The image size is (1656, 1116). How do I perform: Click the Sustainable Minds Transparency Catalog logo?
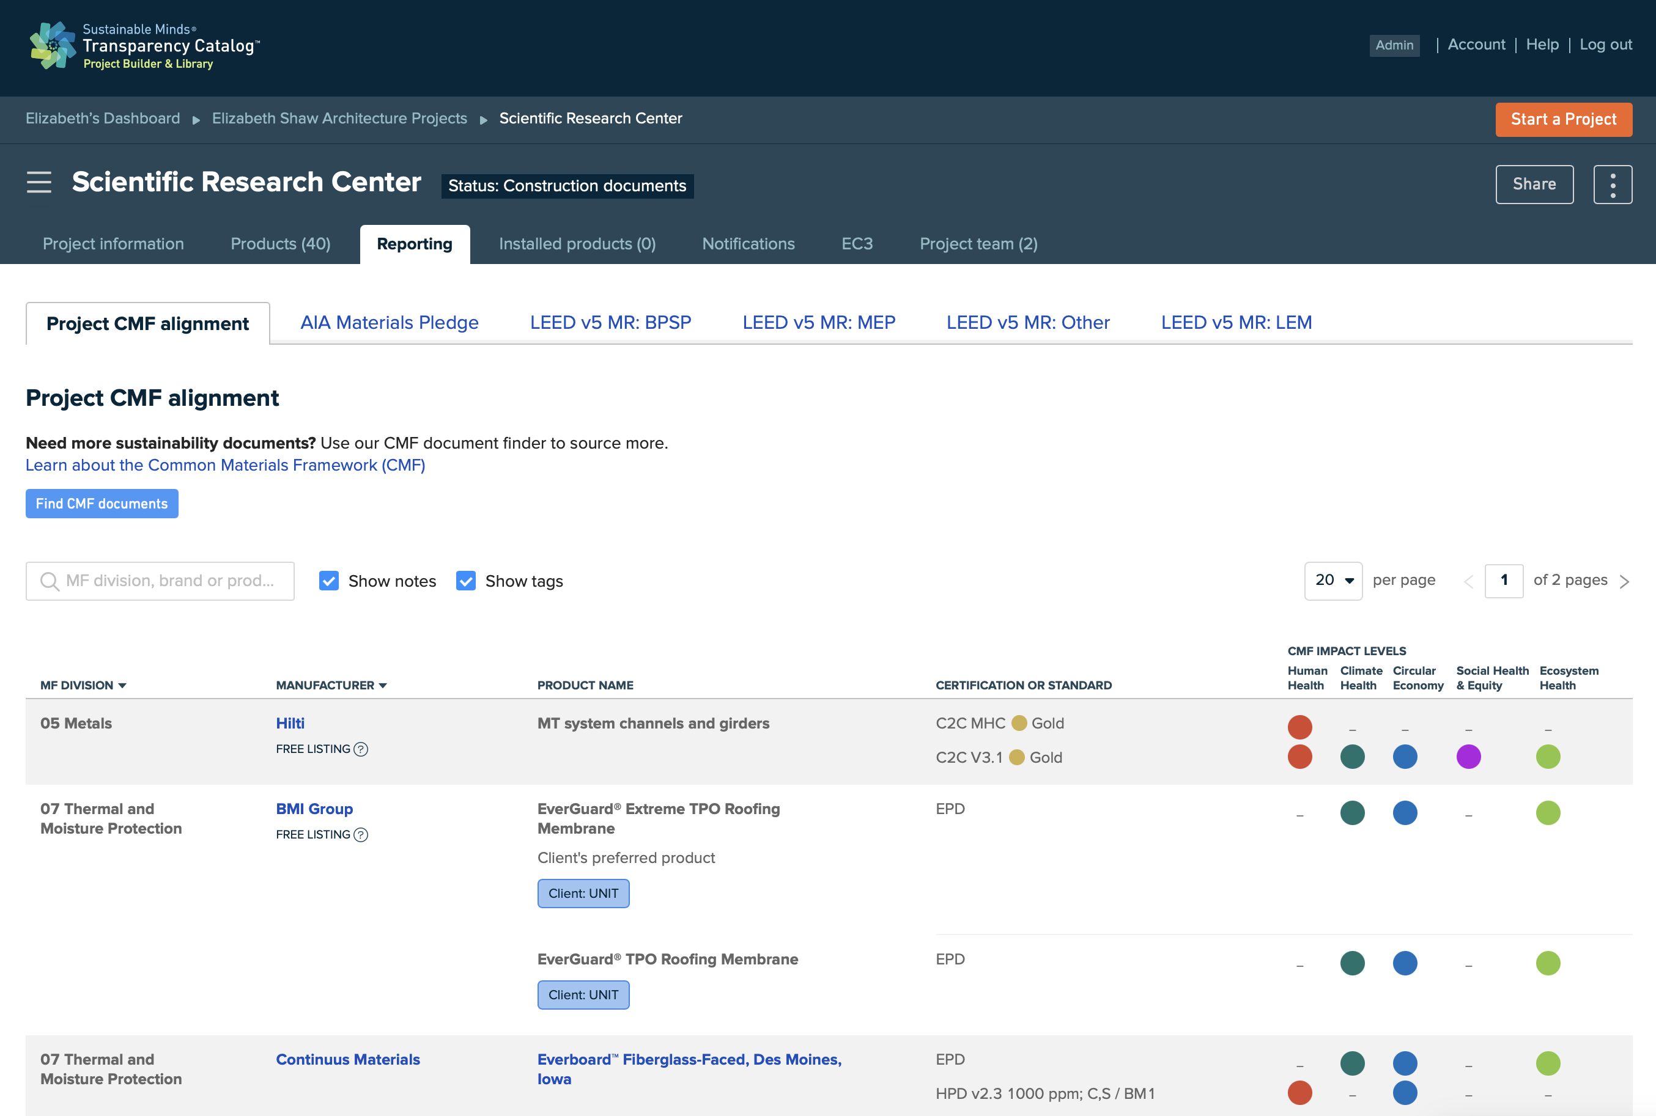146,46
